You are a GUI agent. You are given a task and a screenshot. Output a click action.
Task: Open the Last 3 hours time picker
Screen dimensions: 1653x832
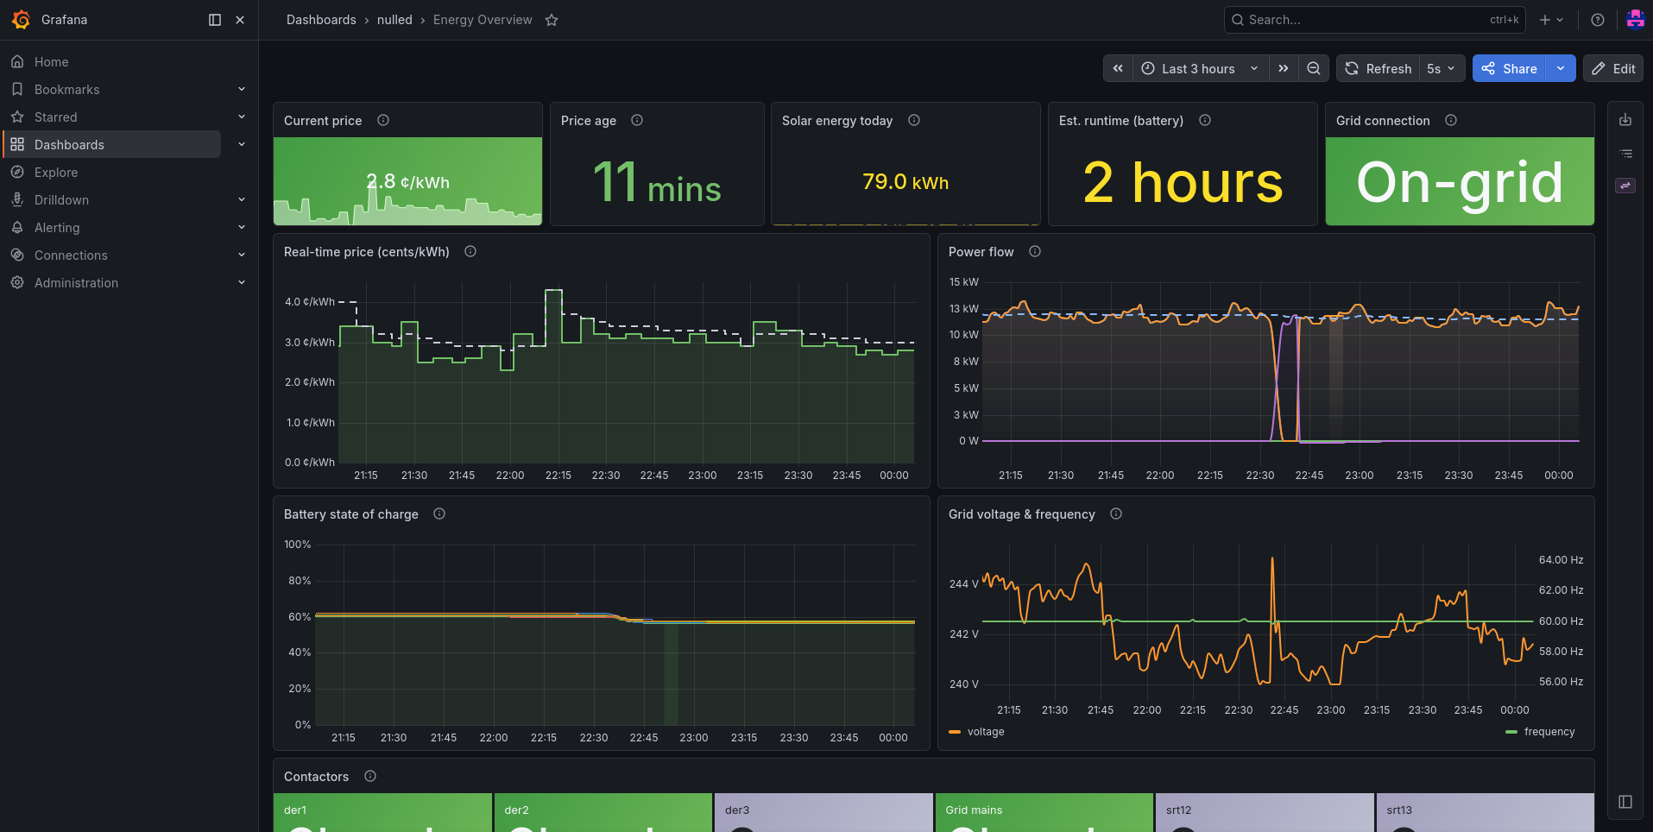pos(1201,68)
